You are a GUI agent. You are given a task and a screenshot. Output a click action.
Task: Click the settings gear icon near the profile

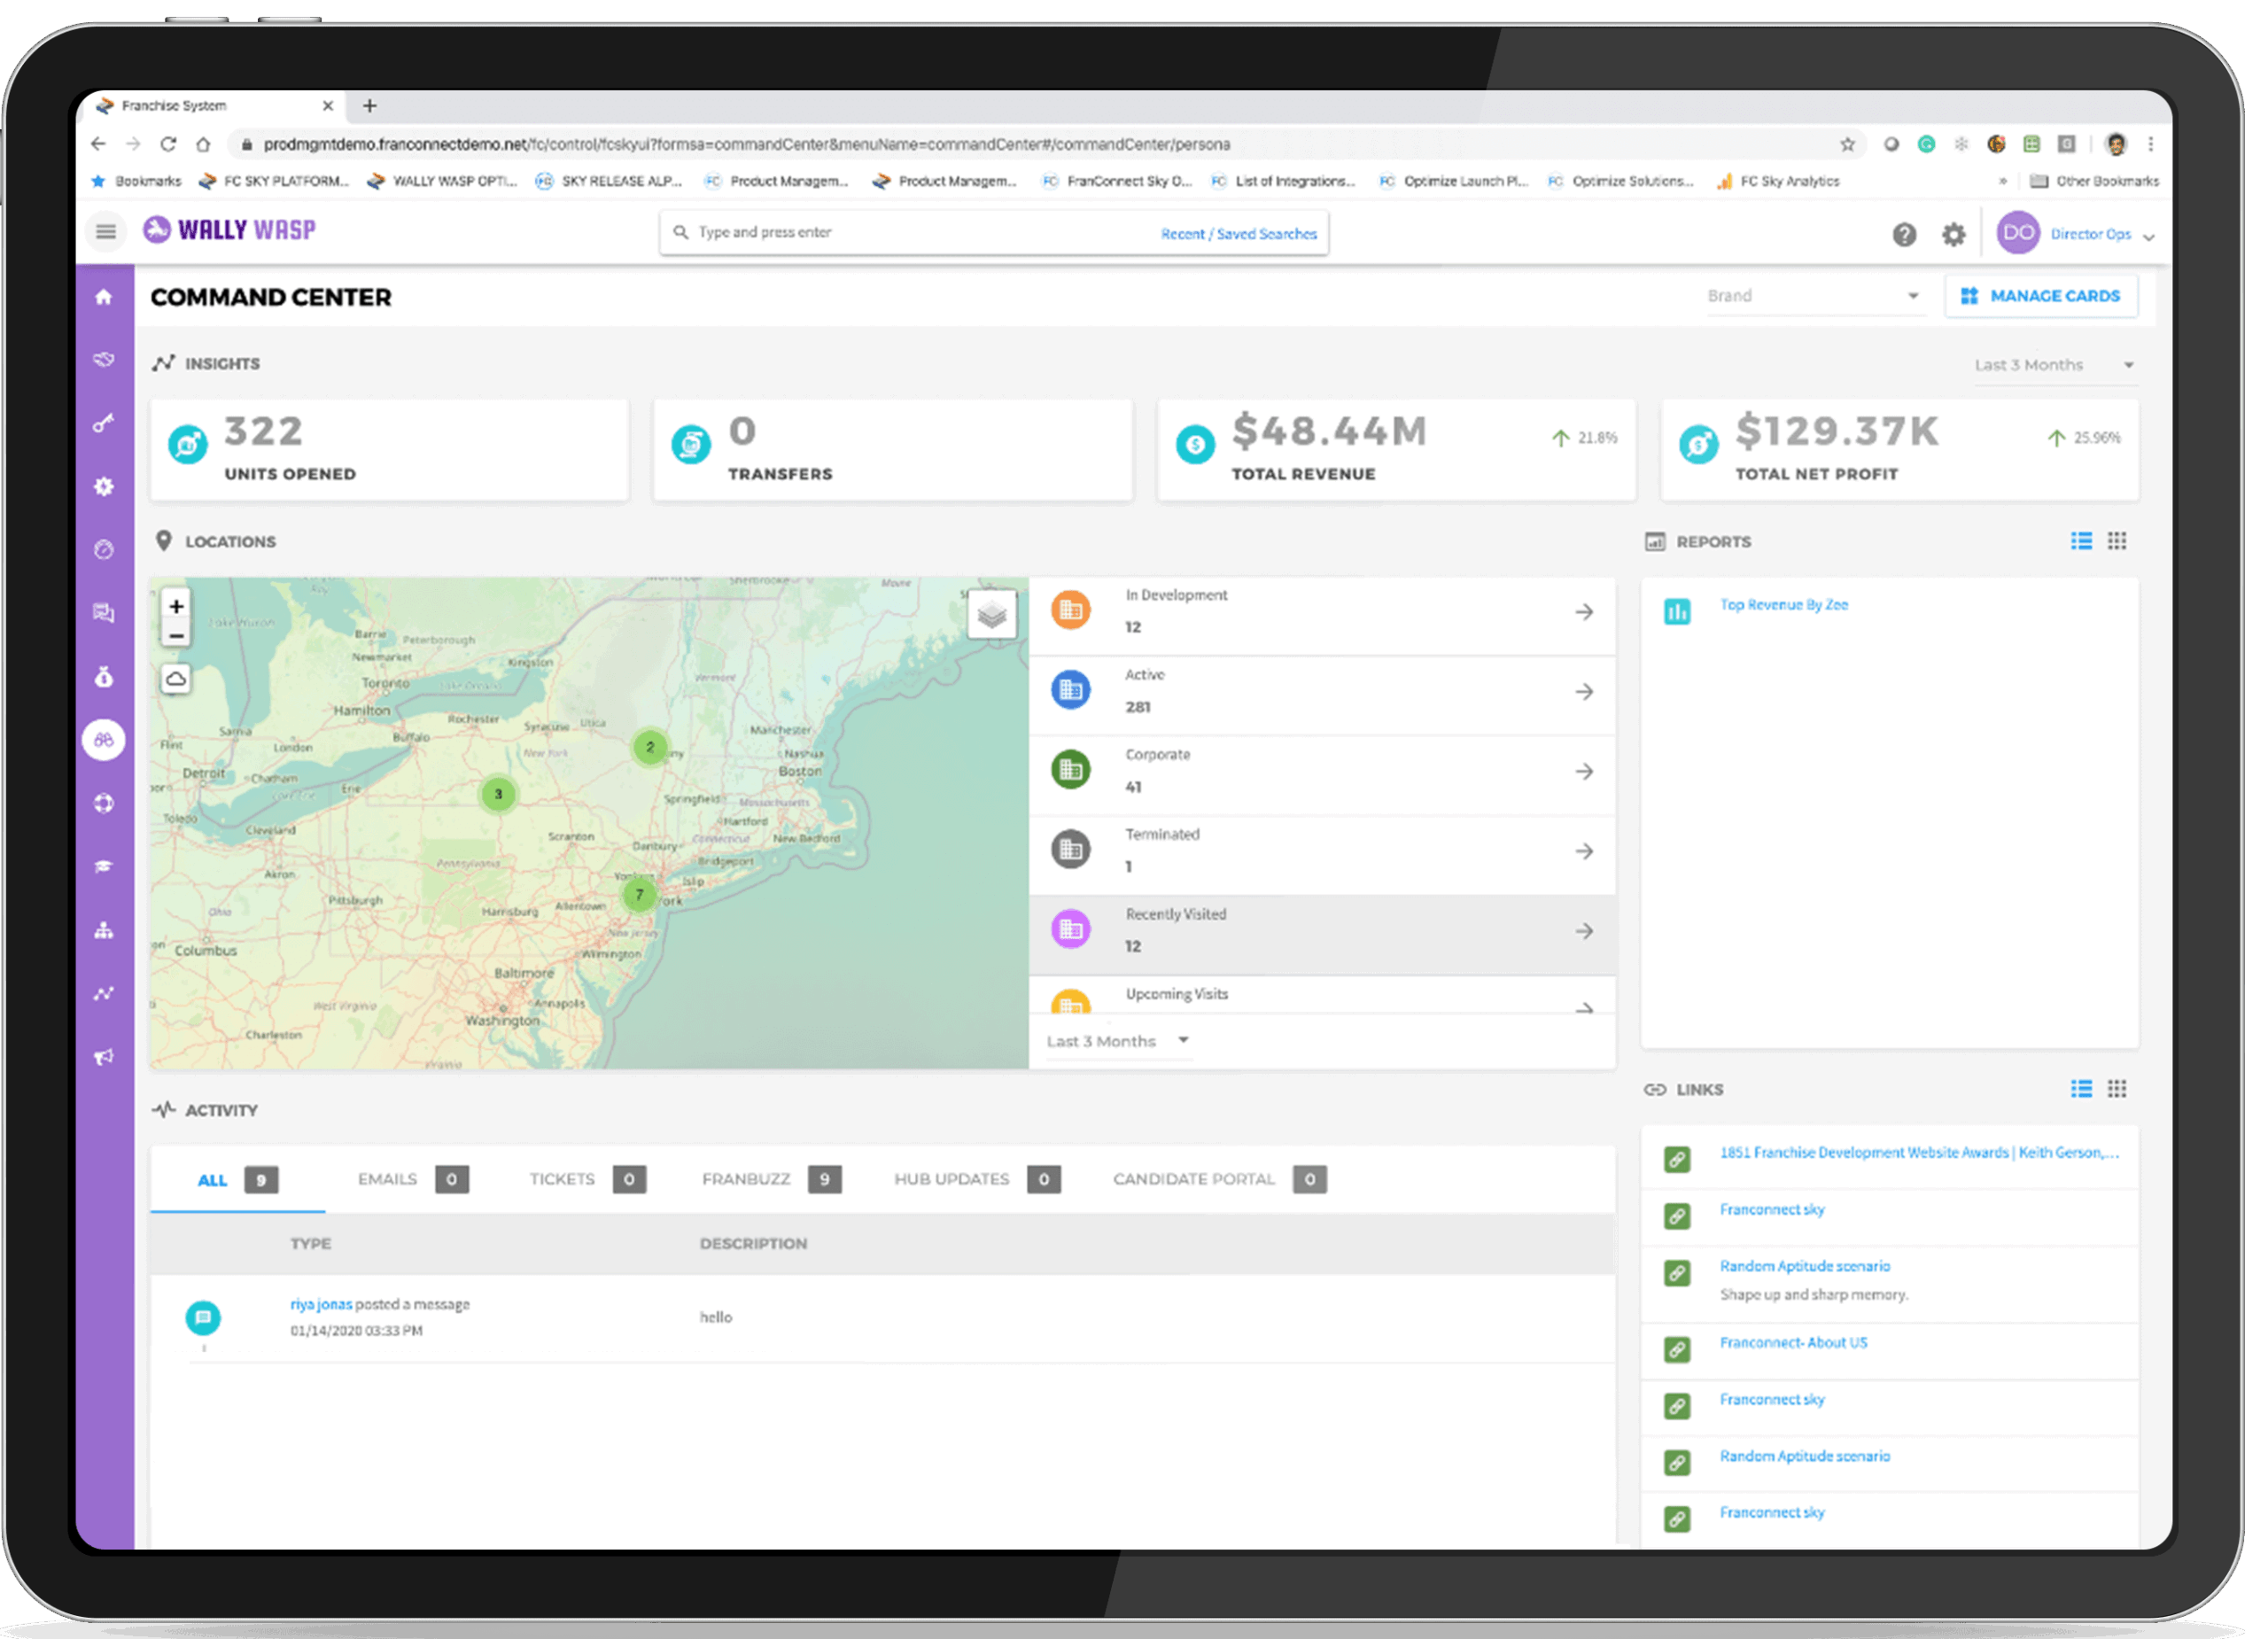pos(1954,234)
